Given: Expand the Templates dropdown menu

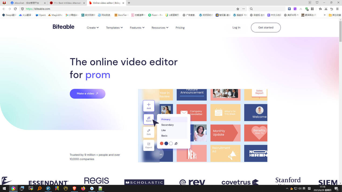Looking at the screenshot, I should [x=114, y=28].
